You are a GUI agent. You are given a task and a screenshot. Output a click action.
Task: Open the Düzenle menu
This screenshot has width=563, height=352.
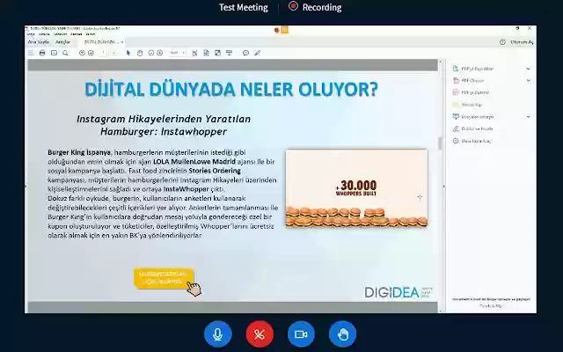[x=44, y=34]
